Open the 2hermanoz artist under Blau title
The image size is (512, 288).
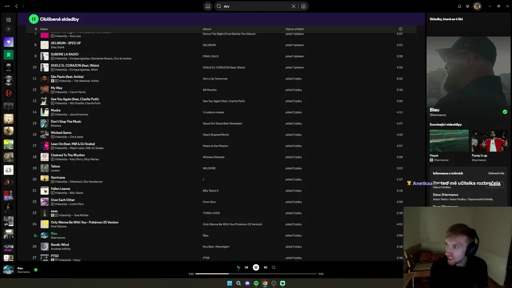(x=438, y=115)
